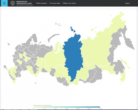Select the blue Krasnoyarsk Krai region on the map
The width and height of the screenshot is (138, 110).
point(73,57)
